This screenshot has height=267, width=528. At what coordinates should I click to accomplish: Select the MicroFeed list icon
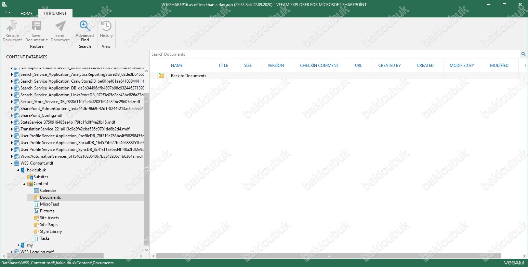pyautogui.click(x=37, y=204)
